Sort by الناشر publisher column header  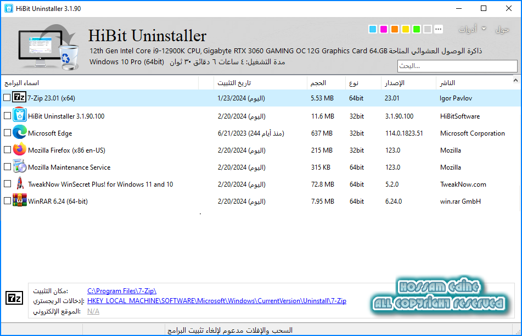tap(474, 83)
